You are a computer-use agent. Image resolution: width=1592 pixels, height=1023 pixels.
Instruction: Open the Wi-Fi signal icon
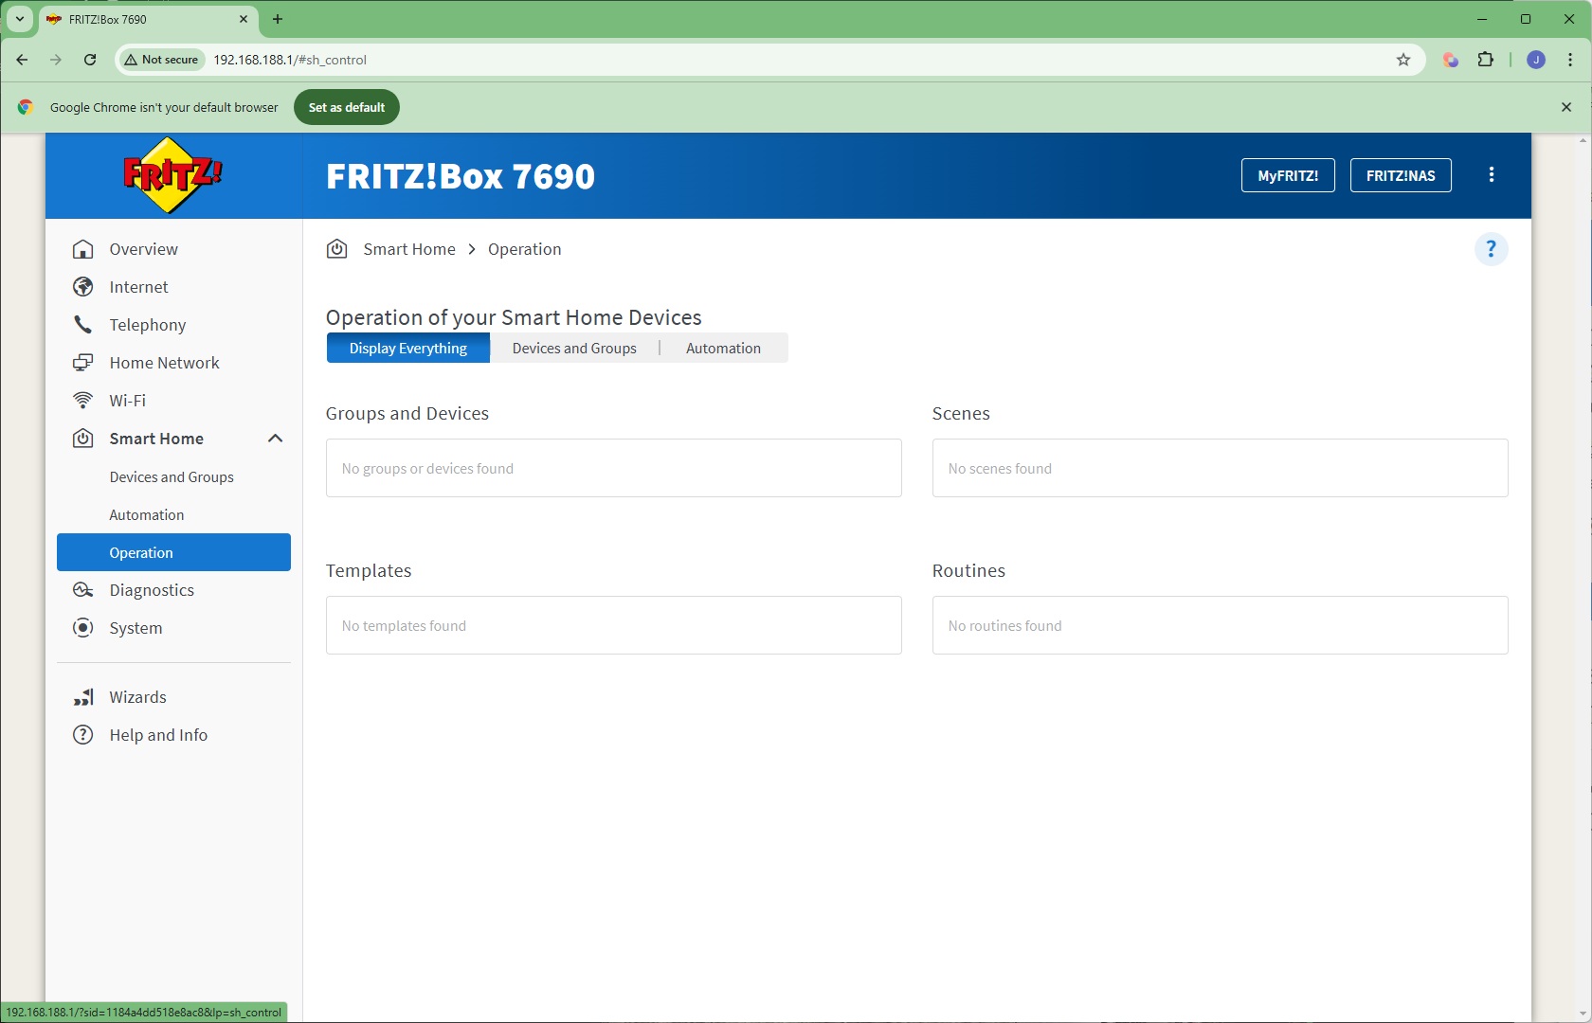tap(83, 401)
